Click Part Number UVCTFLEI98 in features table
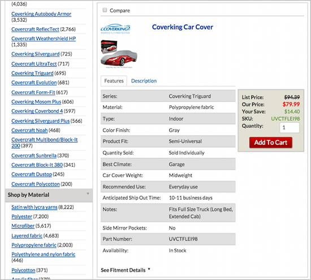The width and height of the screenshot is (311, 280). 183,239
